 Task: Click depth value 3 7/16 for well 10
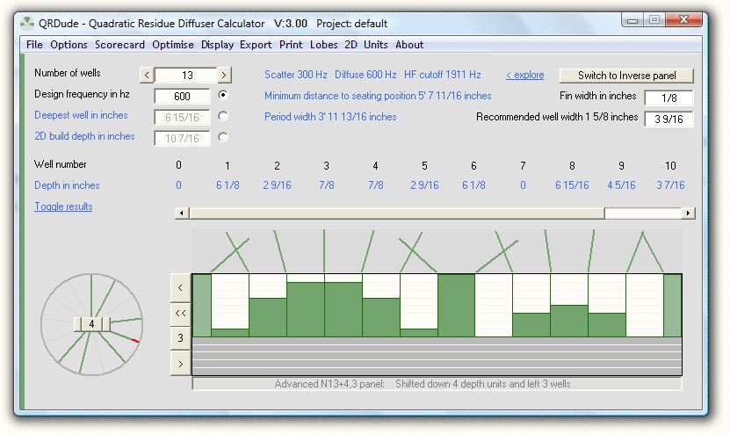[x=670, y=185]
